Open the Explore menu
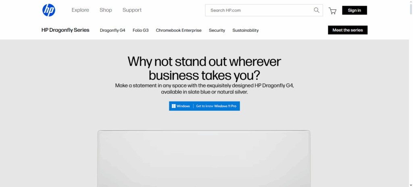 pos(80,10)
